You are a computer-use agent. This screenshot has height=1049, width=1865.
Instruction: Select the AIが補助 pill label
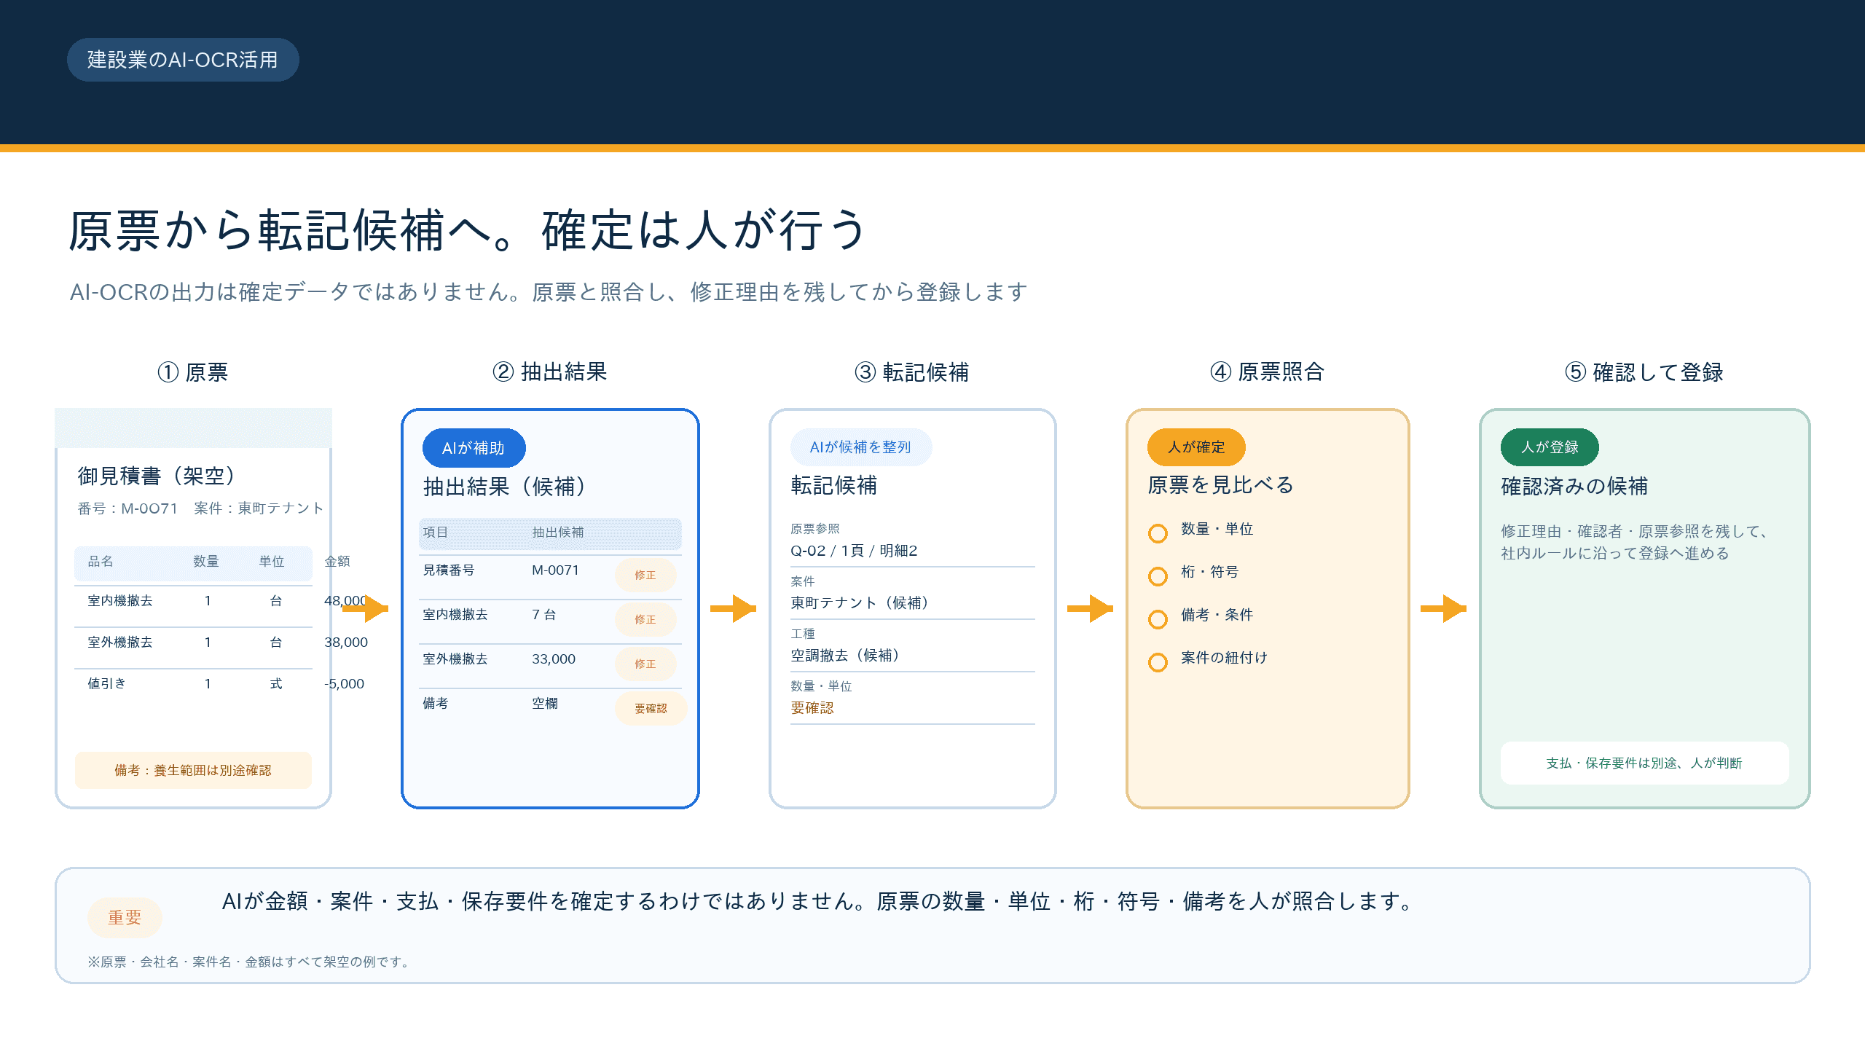point(474,448)
